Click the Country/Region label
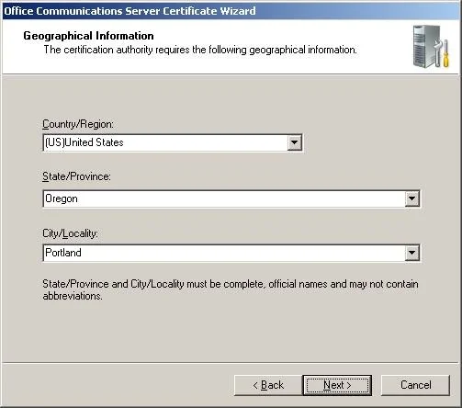Screen dimensions: 462x408 (78, 124)
